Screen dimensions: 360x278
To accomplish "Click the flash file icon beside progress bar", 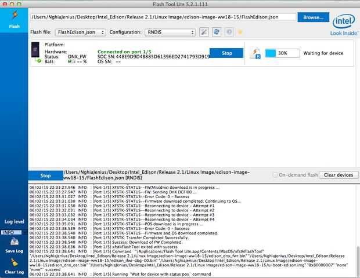I will tap(255, 53).
